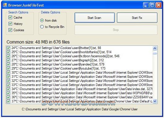Viewport: 164px width, 118px height.
Task: Select the 'from disk' delete option
Action: (x=42, y=20)
